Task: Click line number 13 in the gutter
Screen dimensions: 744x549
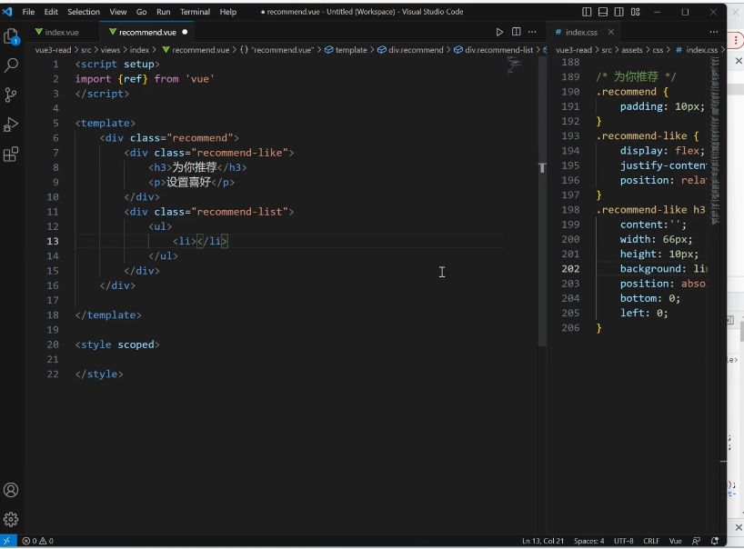Action: (x=53, y=241)
